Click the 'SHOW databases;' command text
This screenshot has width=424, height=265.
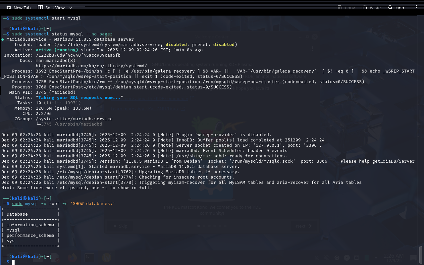point(92,204)
